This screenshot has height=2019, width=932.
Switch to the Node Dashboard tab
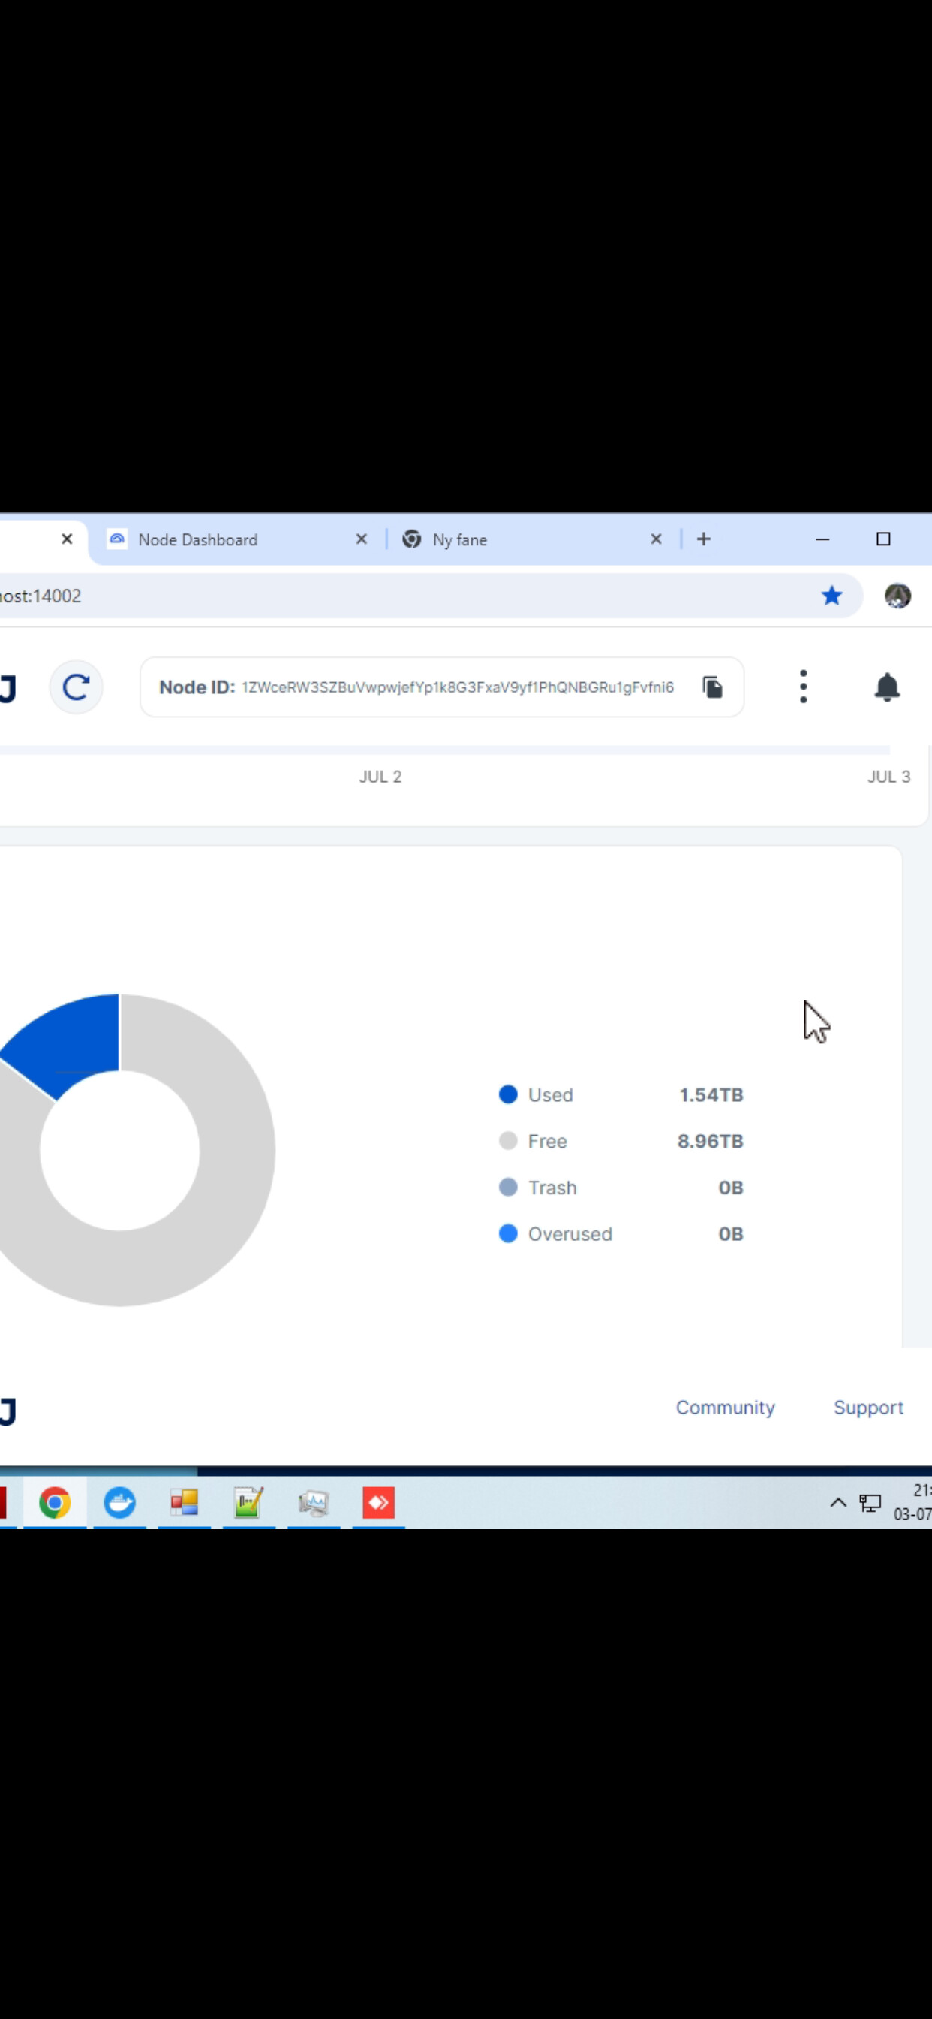(x=227, y=539)
